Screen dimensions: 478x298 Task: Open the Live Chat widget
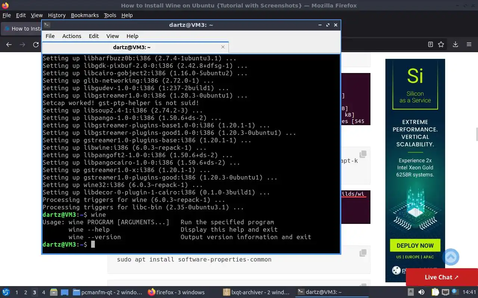pos(442,277)
